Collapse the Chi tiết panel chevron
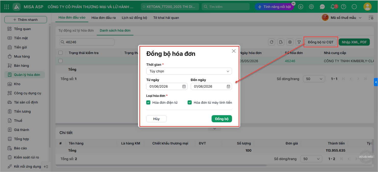The width and height of the screenshot is (378, 172). click(x=215, y=129)
